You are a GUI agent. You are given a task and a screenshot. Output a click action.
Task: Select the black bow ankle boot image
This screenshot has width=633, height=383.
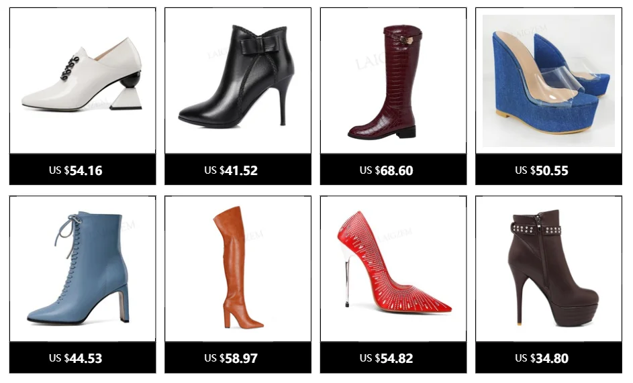[x=238, y=80]
